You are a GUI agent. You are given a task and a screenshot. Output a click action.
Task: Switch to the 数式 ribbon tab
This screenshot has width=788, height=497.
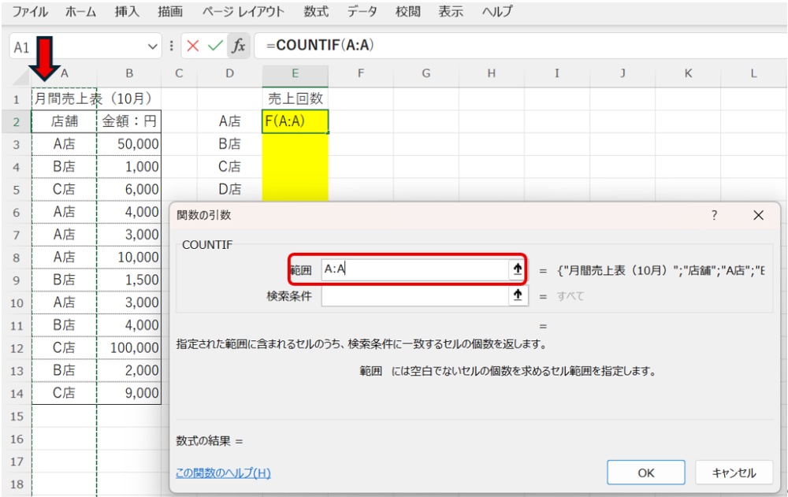[x=316, y=12]
